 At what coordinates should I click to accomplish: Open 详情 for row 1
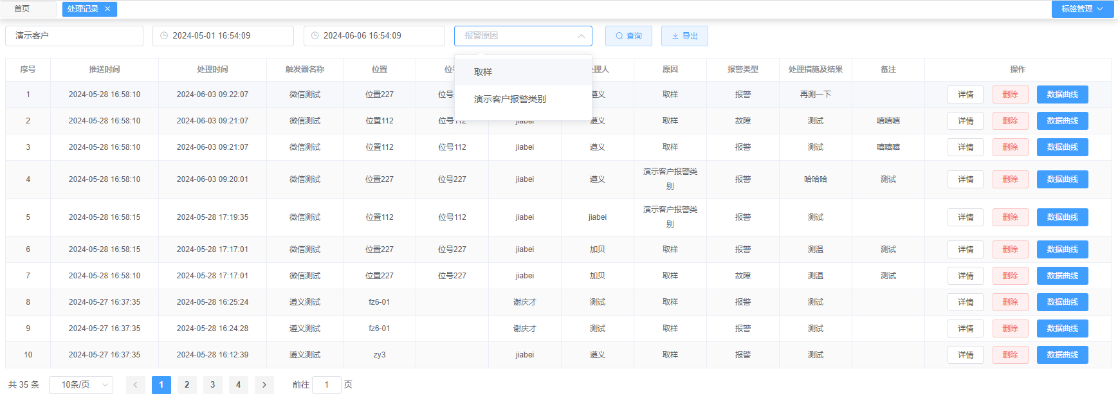click(965, 94)
